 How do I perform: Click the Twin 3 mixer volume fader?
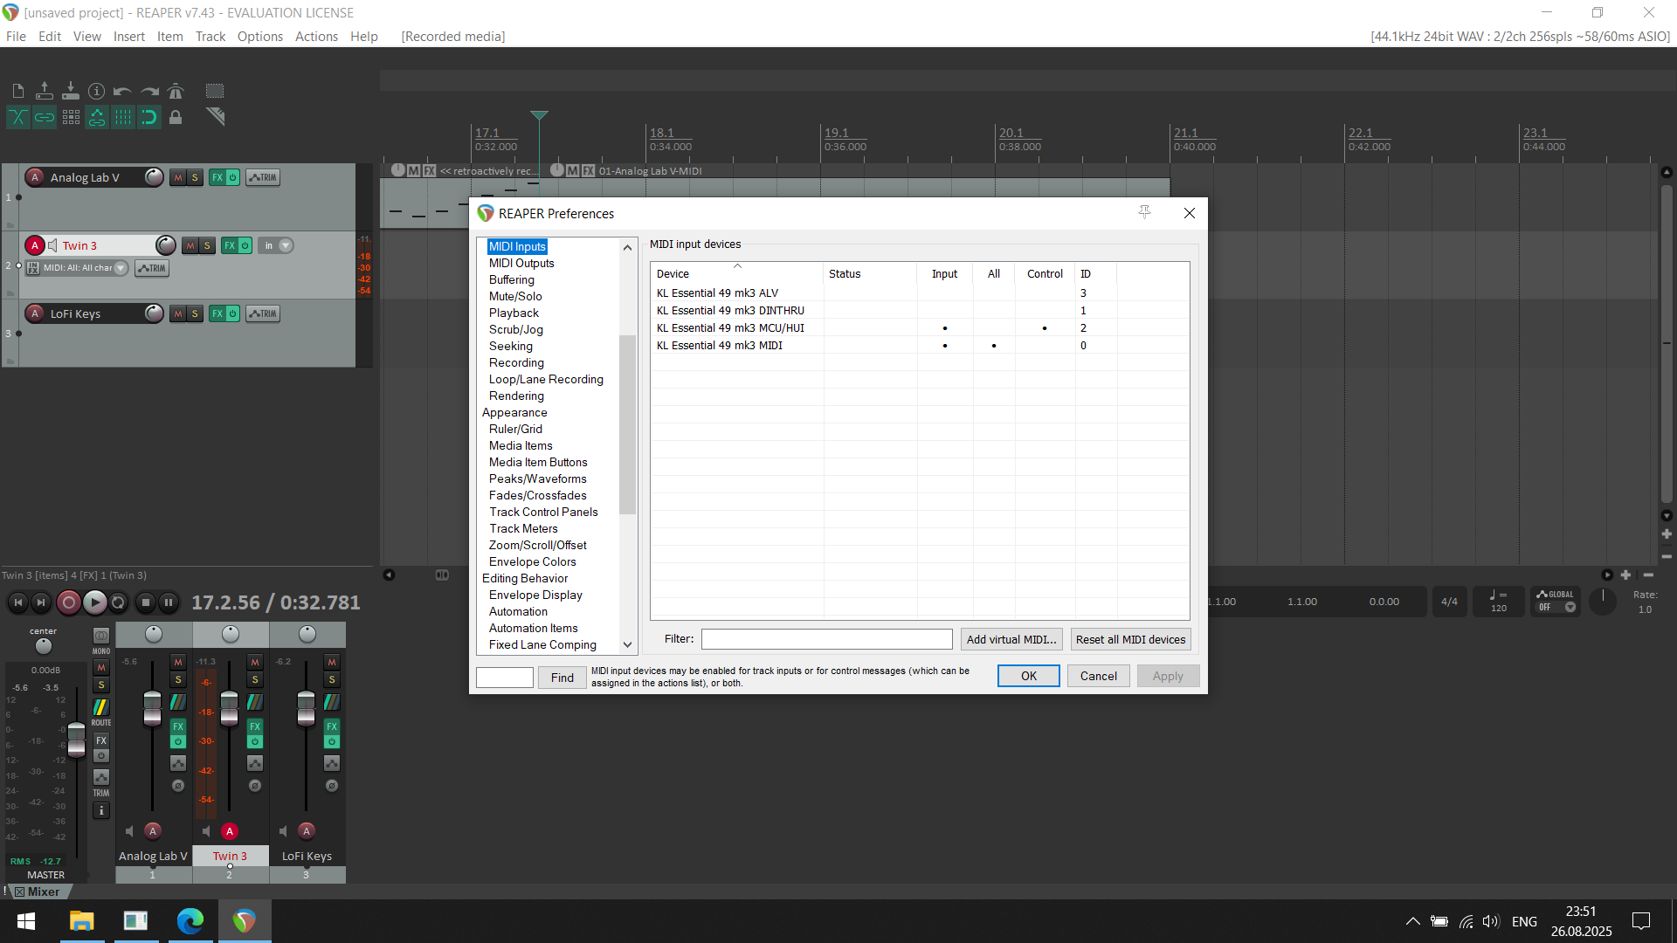[229, 707]
